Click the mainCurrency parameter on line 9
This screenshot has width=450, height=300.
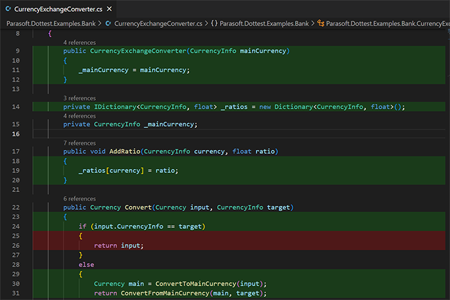pos(263,51)
